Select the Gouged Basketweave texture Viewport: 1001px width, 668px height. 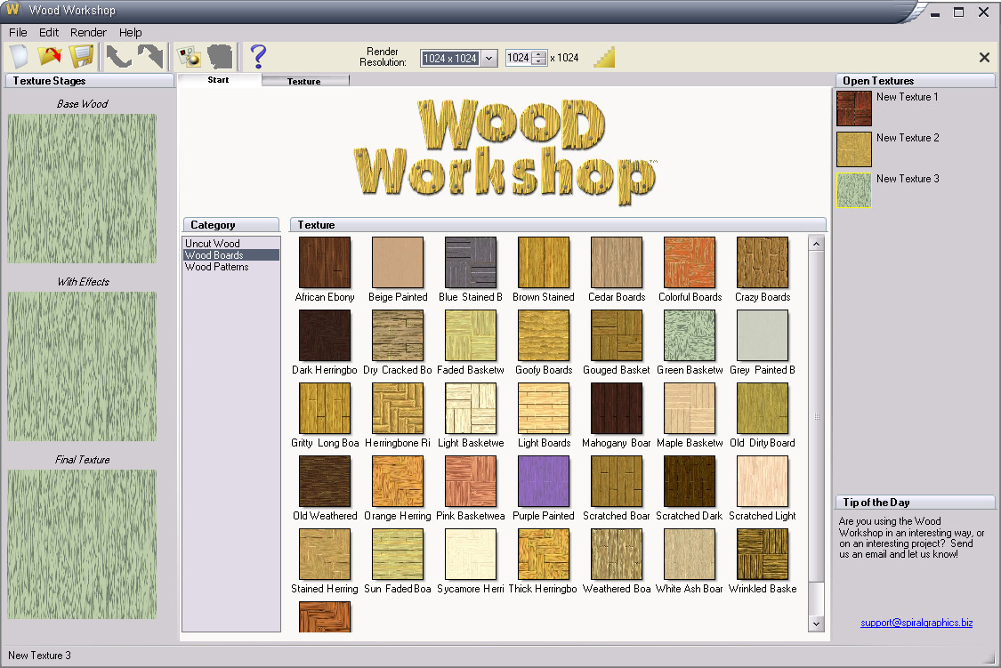617,335
